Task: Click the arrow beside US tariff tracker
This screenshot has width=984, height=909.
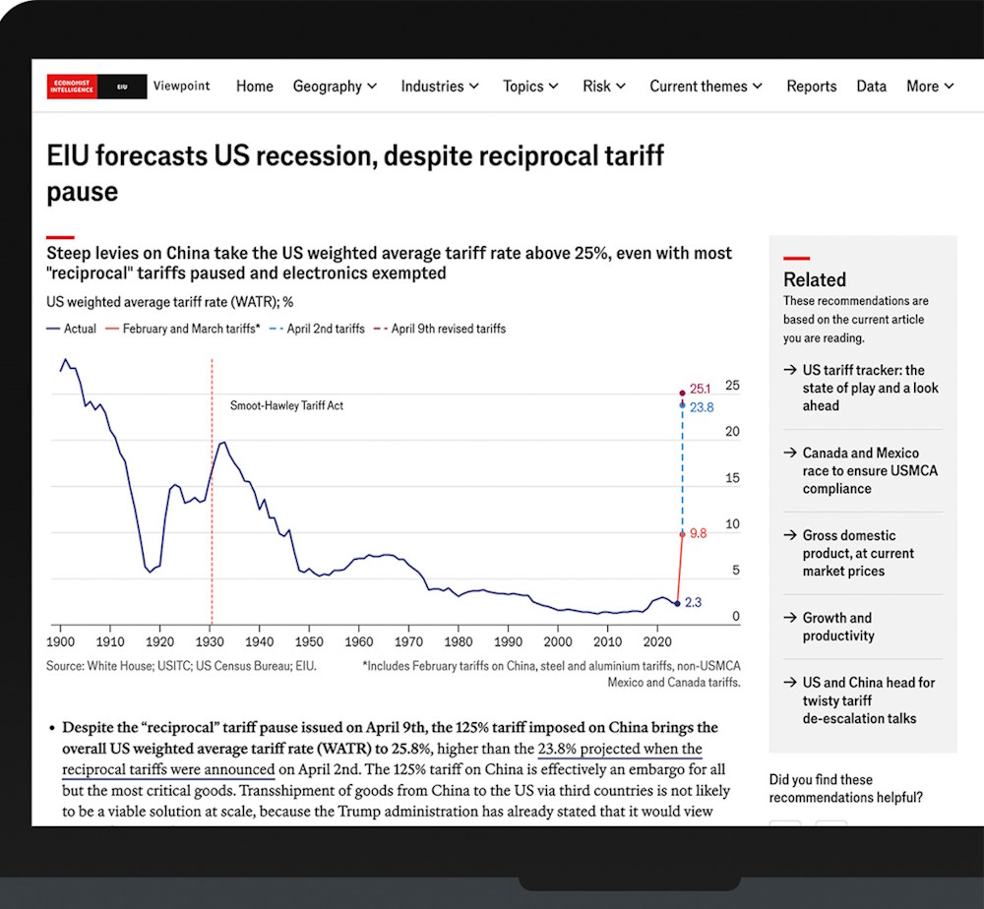Action: tap(790, 370)
